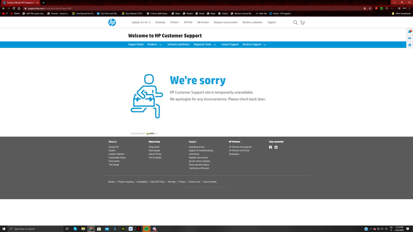Open Desktops menu
Screen dimensions: 413x232
(x=161, y=22)
